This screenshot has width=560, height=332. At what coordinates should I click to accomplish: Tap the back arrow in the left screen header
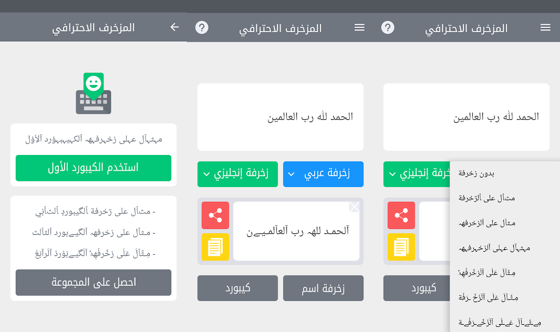click(x=174, y=27)
